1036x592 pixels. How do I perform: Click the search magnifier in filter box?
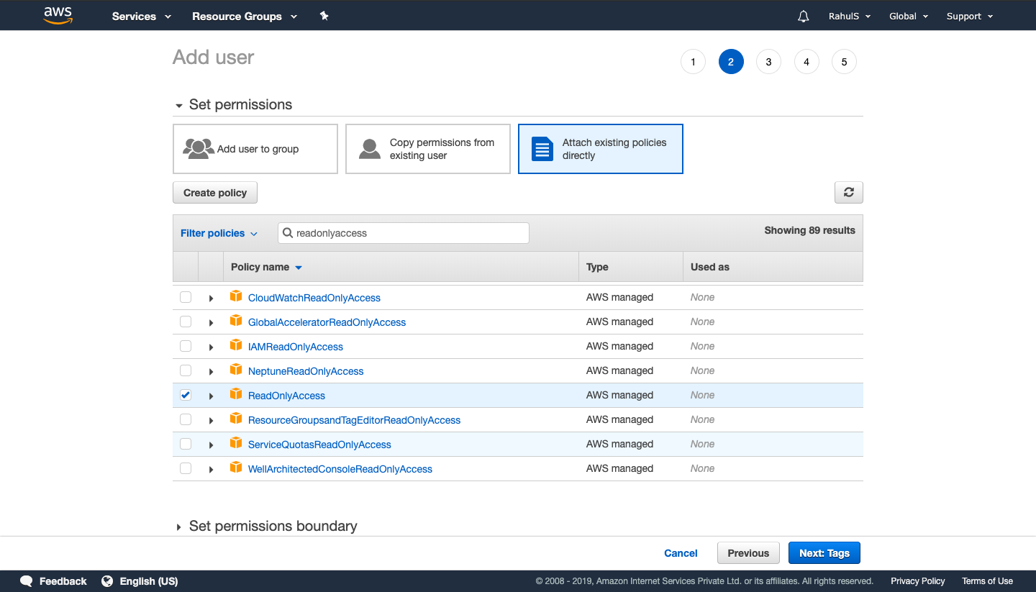tap(288, 232)
